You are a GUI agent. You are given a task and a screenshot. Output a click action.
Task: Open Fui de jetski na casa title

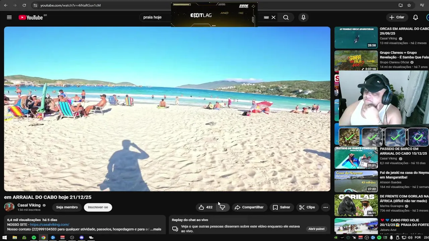pos(404,175)
